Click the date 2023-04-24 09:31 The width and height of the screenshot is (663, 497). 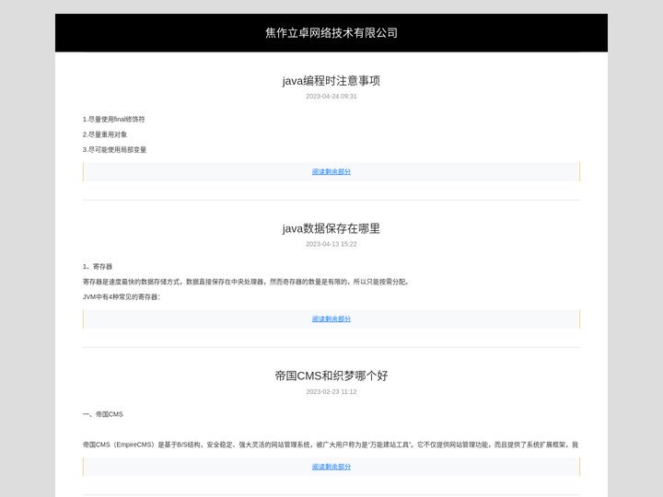pos(331,97)
